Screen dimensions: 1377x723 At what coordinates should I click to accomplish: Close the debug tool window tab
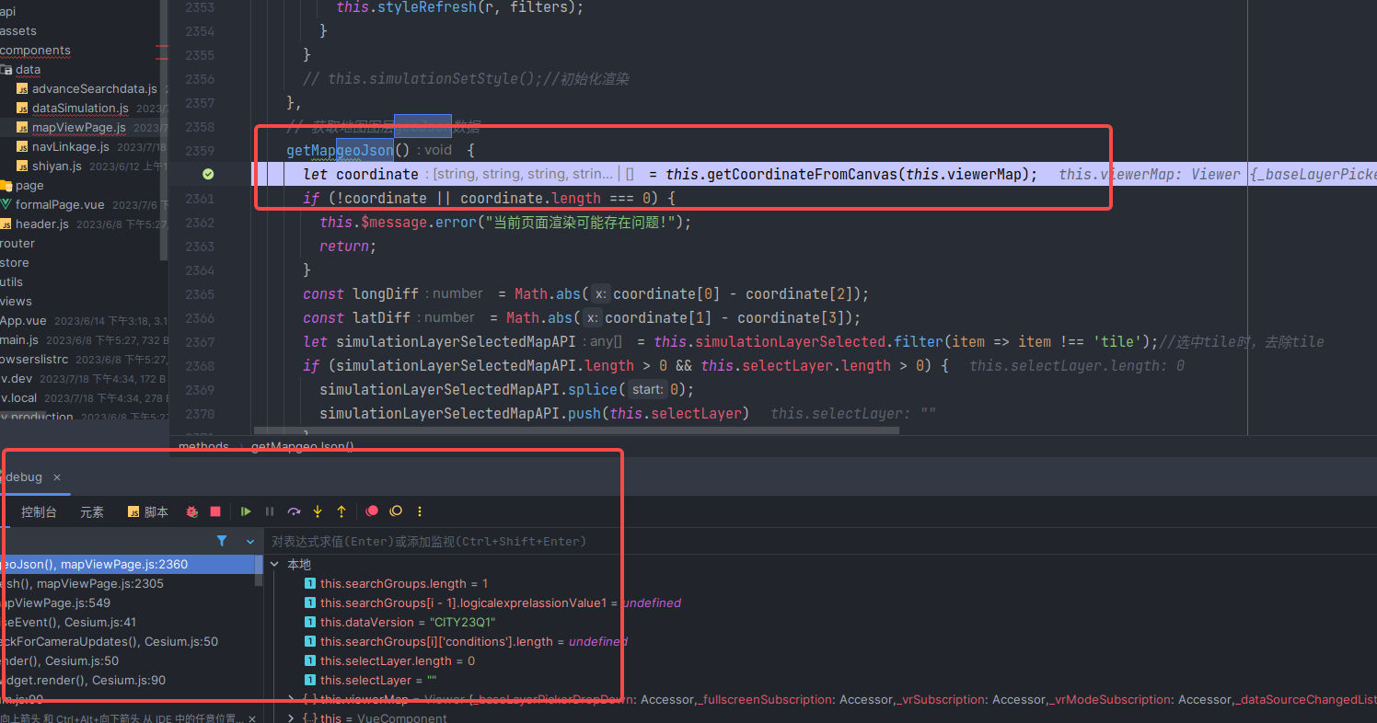56,477
